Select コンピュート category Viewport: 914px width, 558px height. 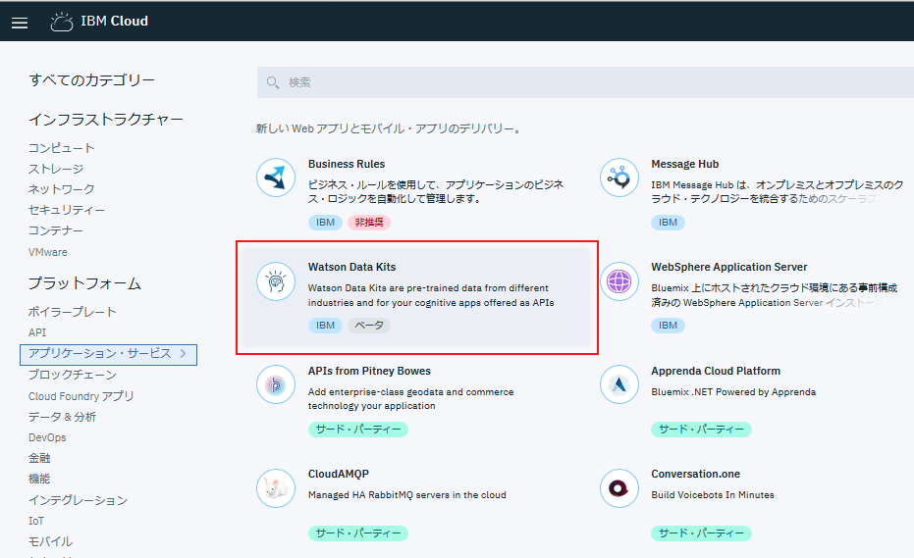click(x=61, y=148)
